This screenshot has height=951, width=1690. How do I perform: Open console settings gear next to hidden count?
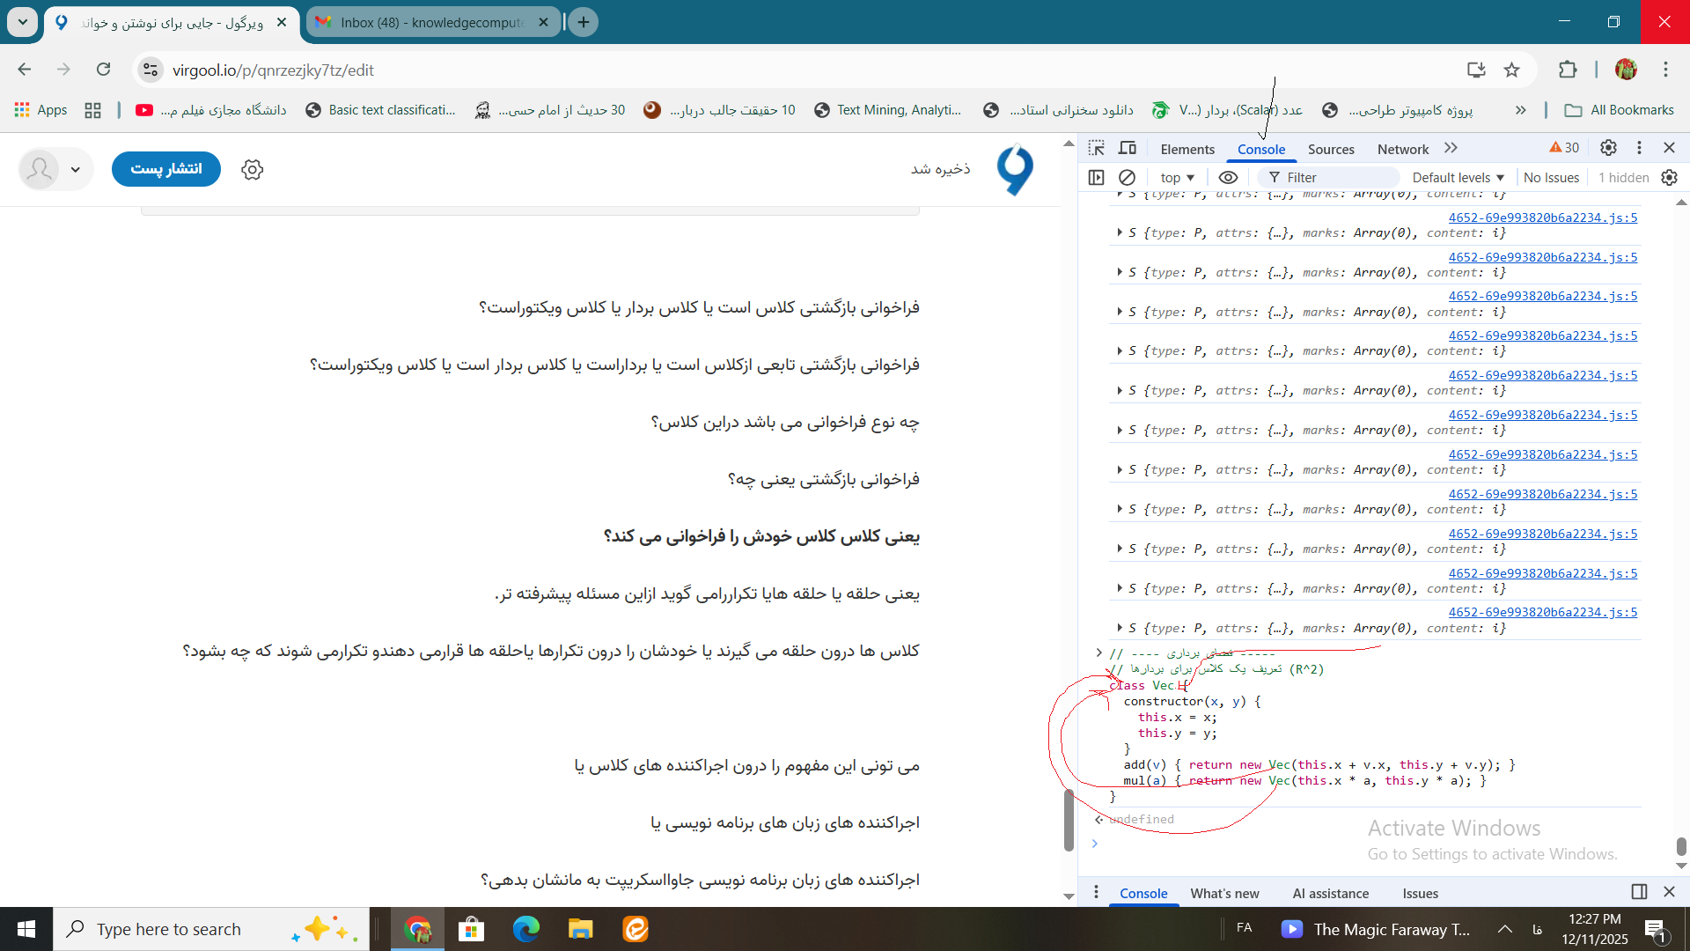click(1669, 177)
